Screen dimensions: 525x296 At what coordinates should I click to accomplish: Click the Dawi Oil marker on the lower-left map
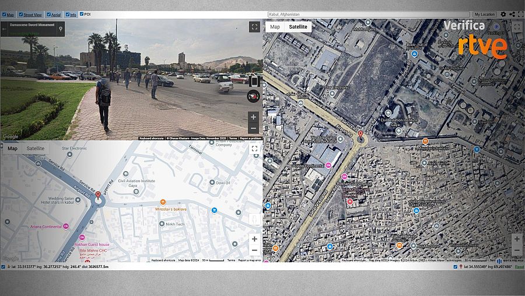tap(212, 182)
